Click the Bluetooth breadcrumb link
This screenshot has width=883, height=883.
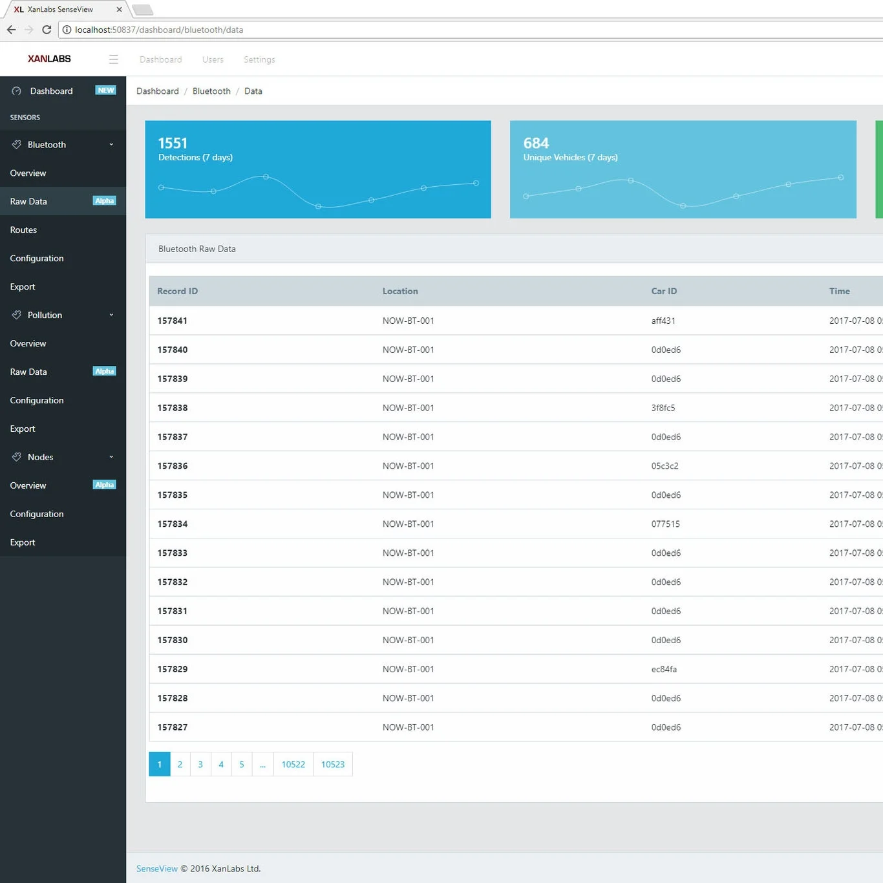pyautogui.click(x=211, y=91)
